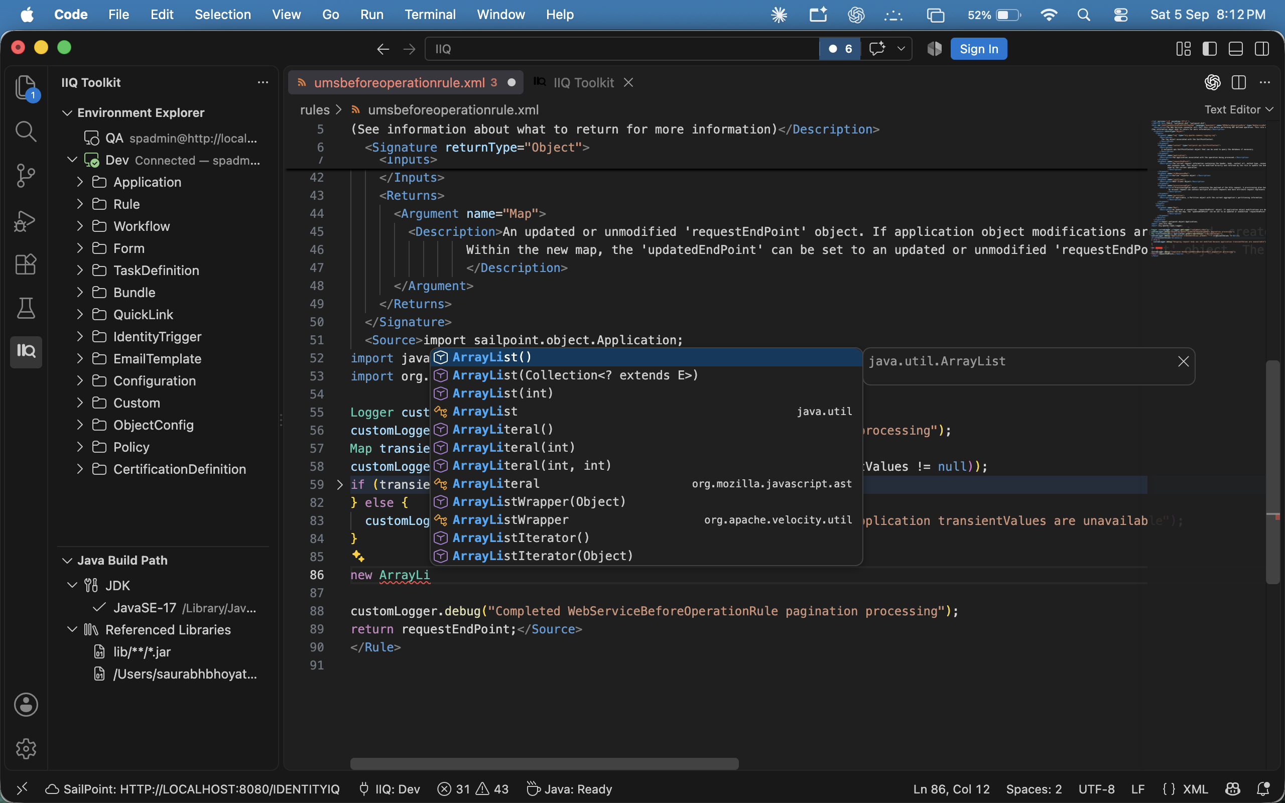The width and height of the screenshot is (1285, 803).
Task: Open editor More Actions ellipsis
Action: [1265, 82]
